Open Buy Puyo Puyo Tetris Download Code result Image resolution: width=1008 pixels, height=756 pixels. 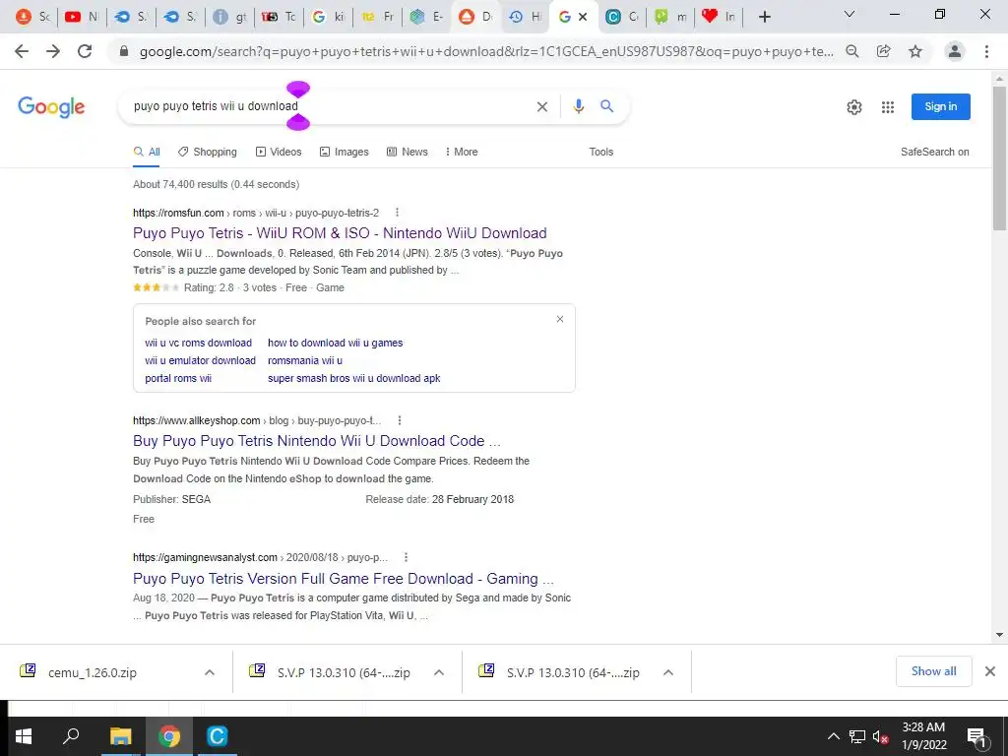(316, 441)
